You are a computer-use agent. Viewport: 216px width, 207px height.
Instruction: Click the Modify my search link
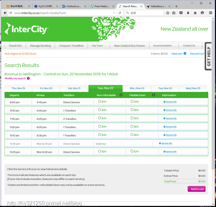click(15, 79)
